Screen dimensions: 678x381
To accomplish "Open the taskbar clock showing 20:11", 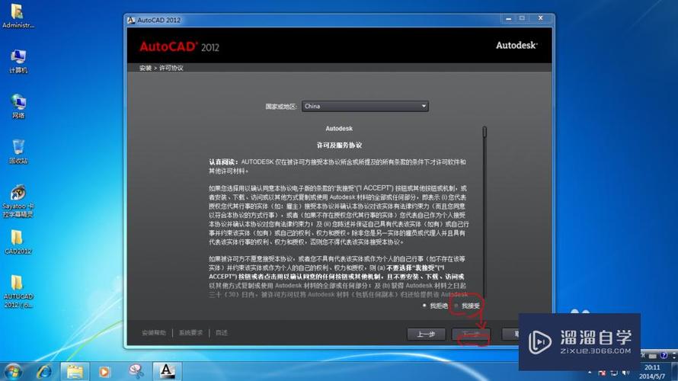I will [652, 372].
